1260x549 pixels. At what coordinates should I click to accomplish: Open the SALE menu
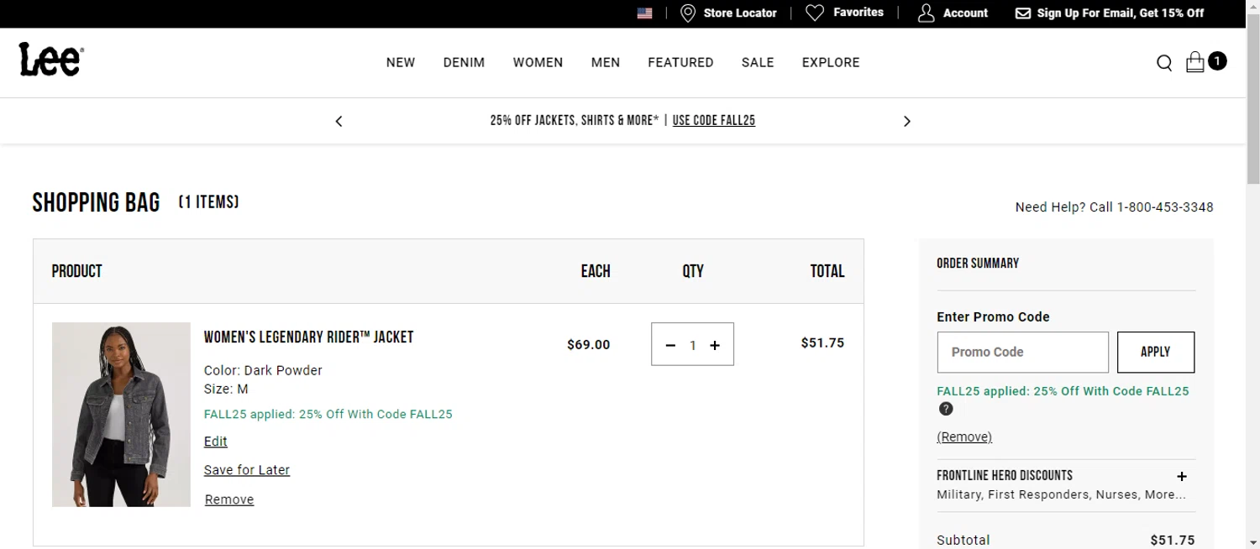pyautogui.click(x=757, y=63)
